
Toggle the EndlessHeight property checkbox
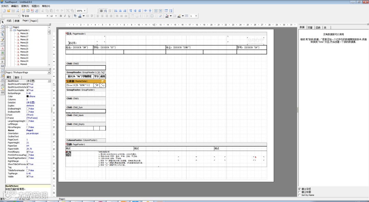coord(28,109)
